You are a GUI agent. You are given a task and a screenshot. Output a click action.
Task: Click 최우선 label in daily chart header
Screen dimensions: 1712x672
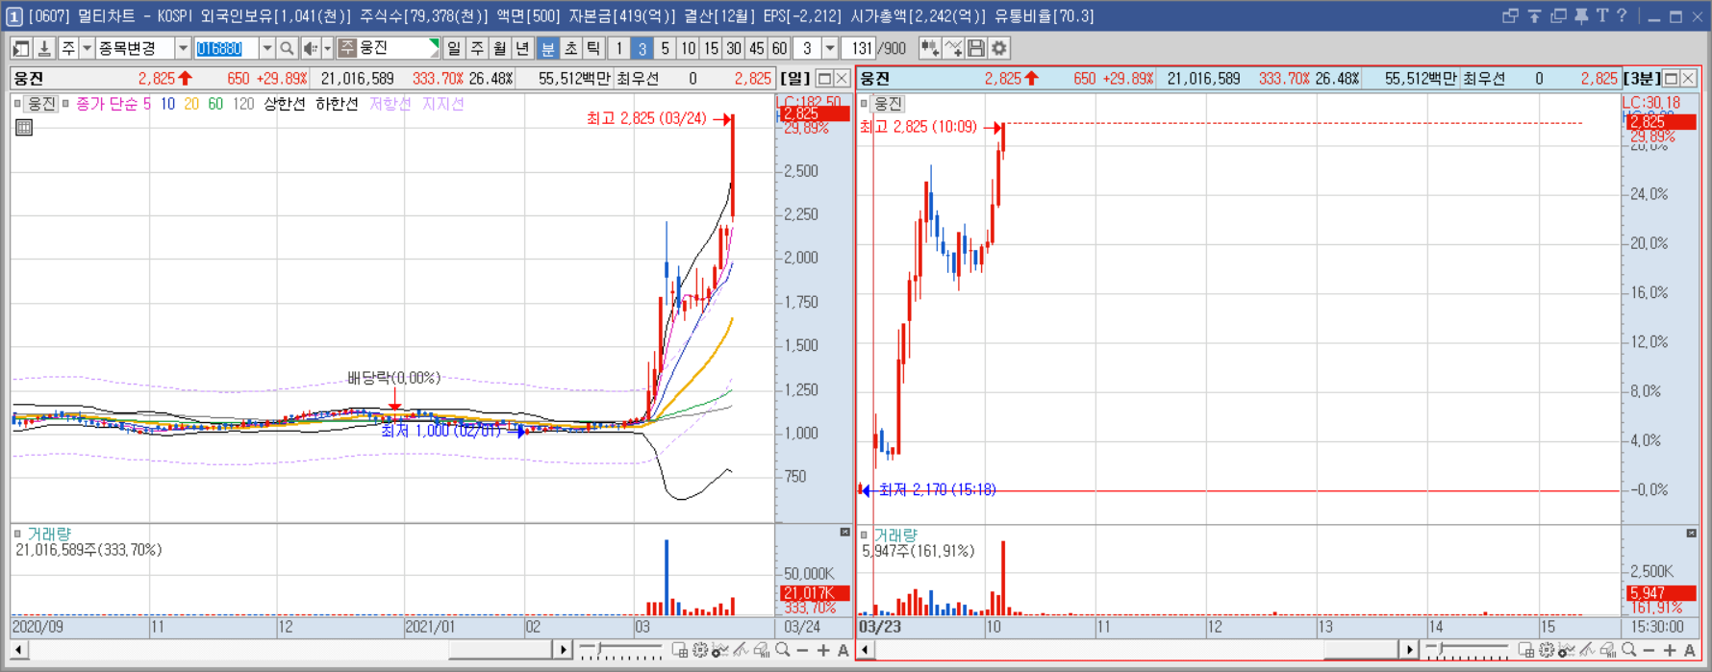tap(638, 79)
